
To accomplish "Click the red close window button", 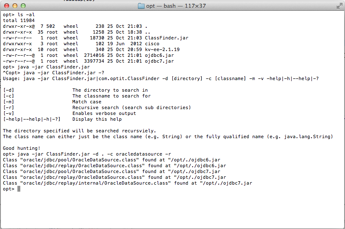I will click(7, 6).
